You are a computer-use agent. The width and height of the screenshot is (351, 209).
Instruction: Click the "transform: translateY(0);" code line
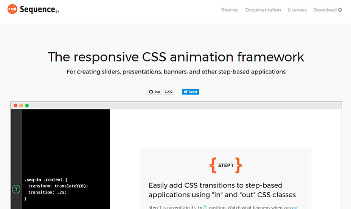pos(58,186)
